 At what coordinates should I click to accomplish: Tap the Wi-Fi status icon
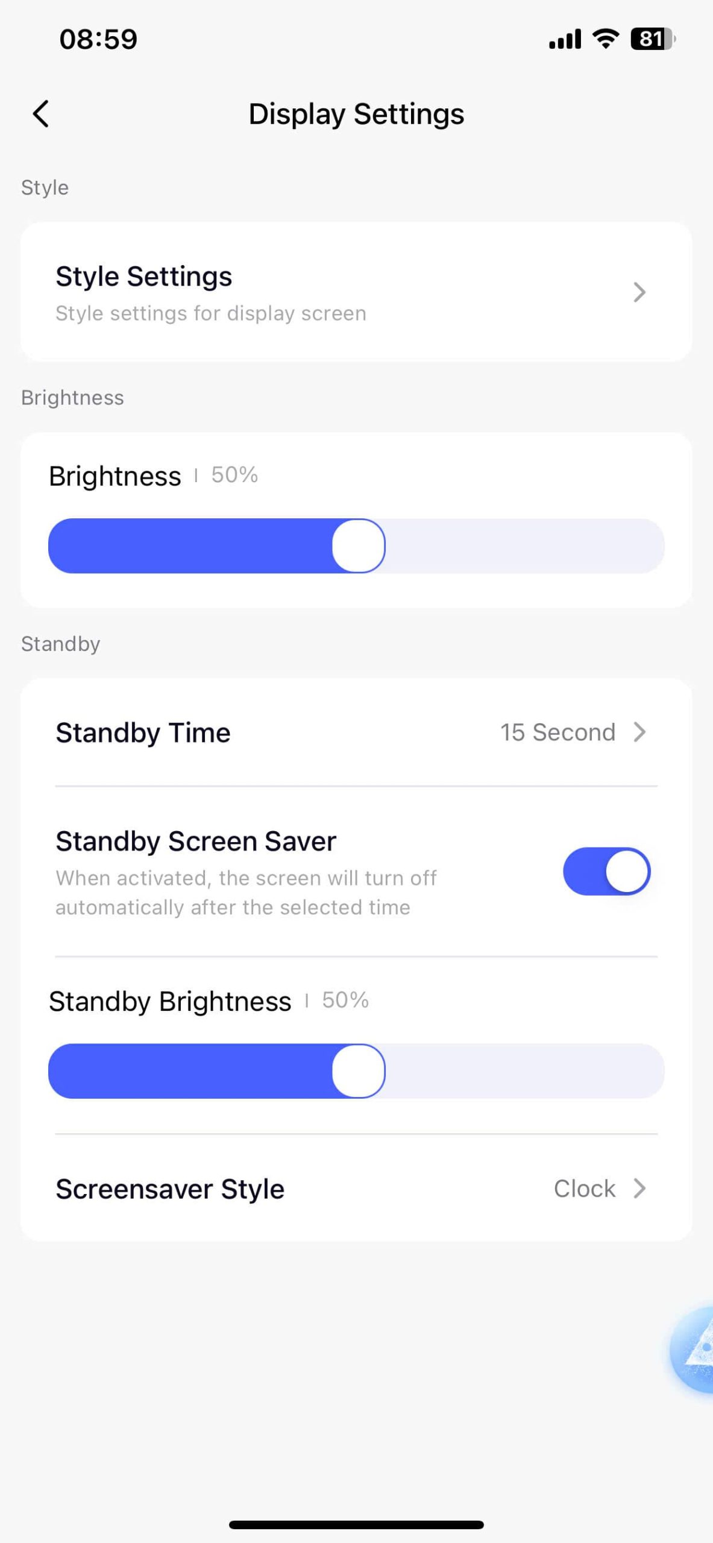(x=605, y=39)
